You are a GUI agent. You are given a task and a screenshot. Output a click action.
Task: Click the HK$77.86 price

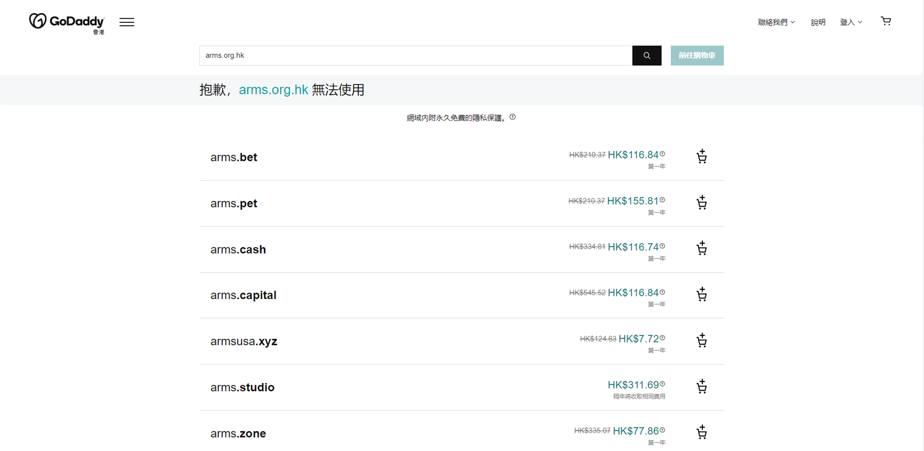tap(636, 431)
